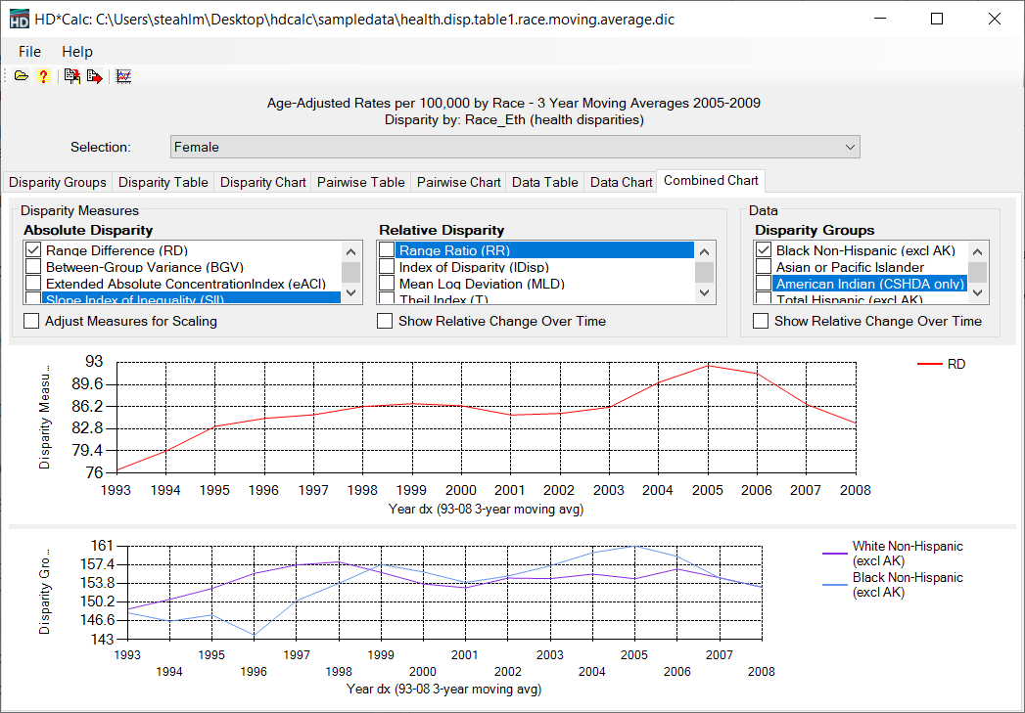Click the RD red legend line swatch
Image resolution: width=1025 pixels, height=713 pixels.
pos(928,365)
